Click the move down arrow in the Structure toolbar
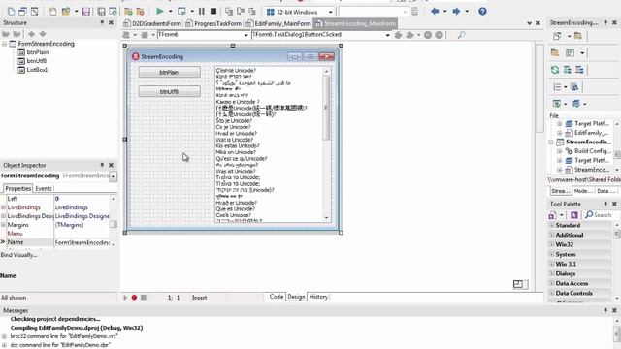This screenshot has width=621, height=349. (43, 34)
